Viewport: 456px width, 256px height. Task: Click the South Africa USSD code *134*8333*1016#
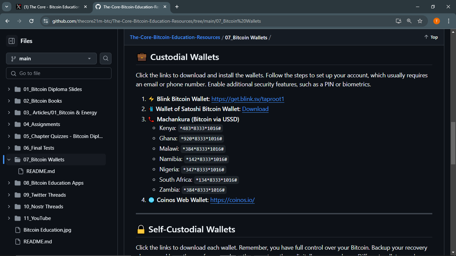pos(216,180)
